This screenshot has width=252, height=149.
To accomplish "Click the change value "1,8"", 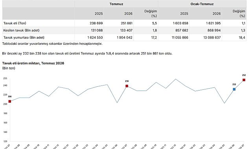I will [155, 30].
